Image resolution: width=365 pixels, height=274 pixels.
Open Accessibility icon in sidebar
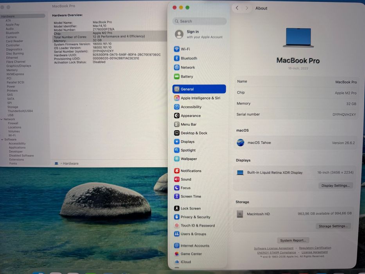(177, 107)
